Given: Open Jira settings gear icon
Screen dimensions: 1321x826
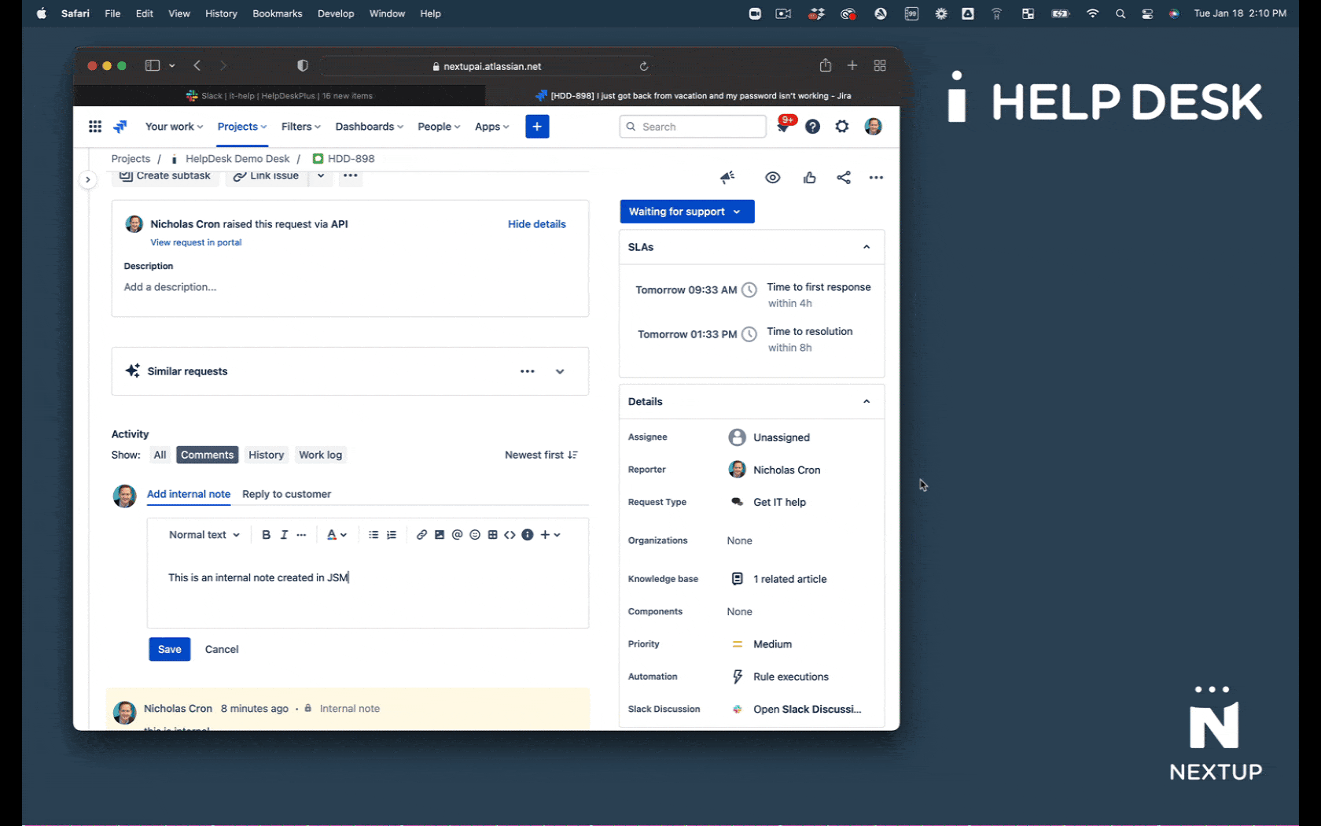Looking at the screenshot, I should (x=842, y=127).
